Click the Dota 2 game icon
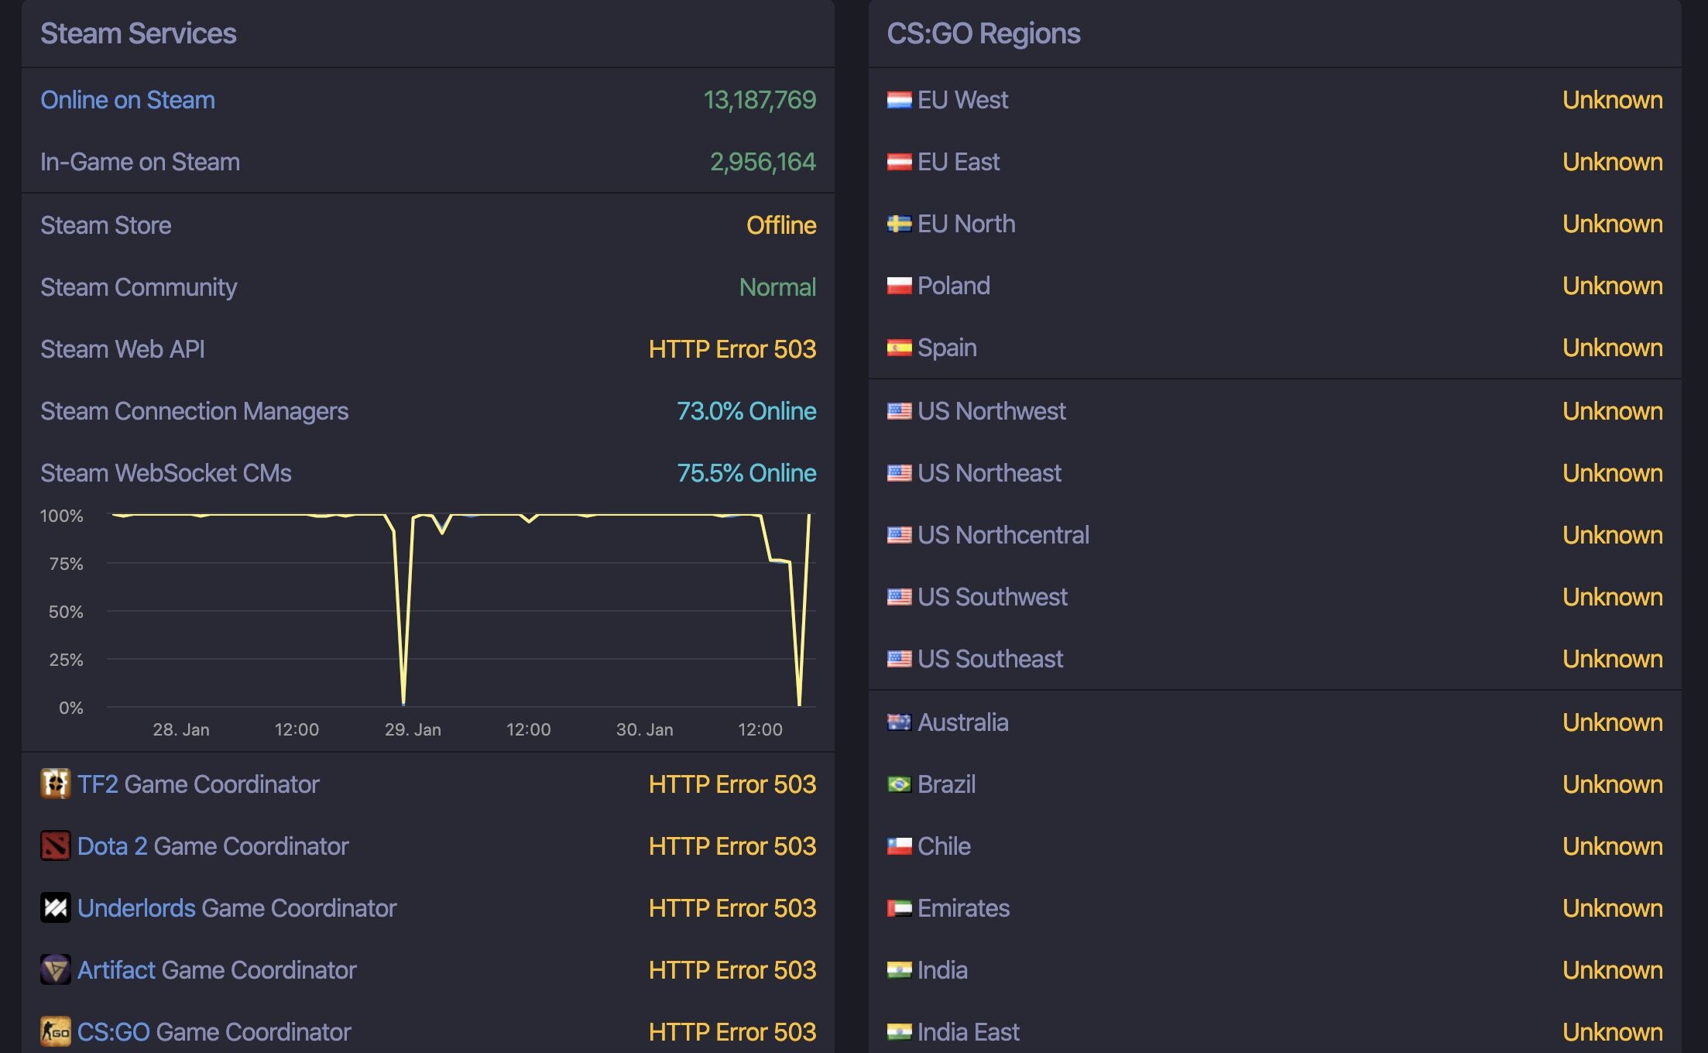The height and width of the screenshot is (1053, 1708). (x=55, y=845)
